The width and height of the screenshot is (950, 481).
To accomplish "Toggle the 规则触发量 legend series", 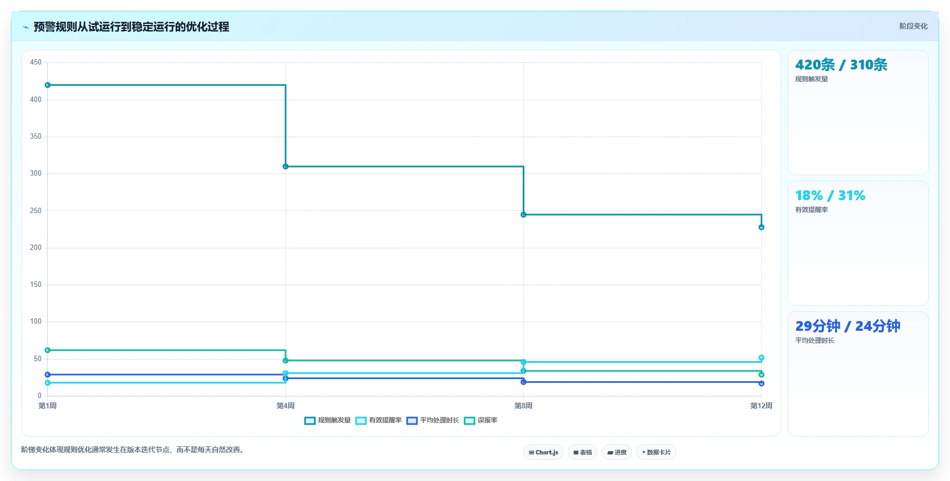I will tap(327, 420).
